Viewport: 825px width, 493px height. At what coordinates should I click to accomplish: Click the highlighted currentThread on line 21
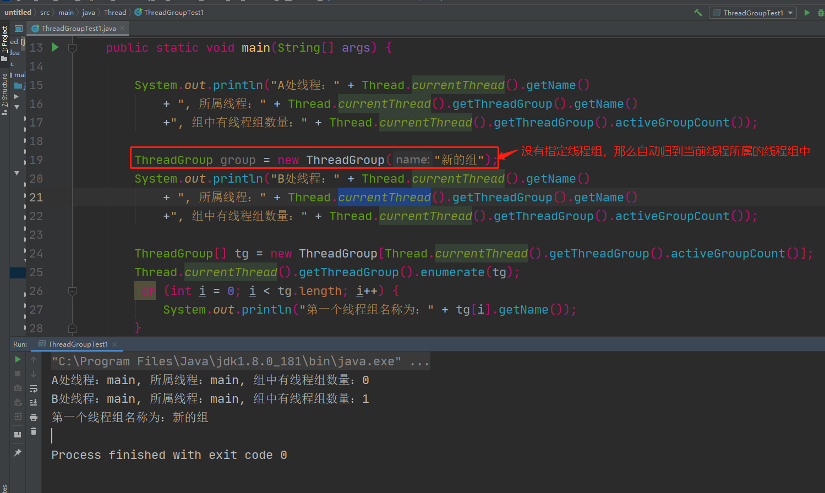(384, 198)
